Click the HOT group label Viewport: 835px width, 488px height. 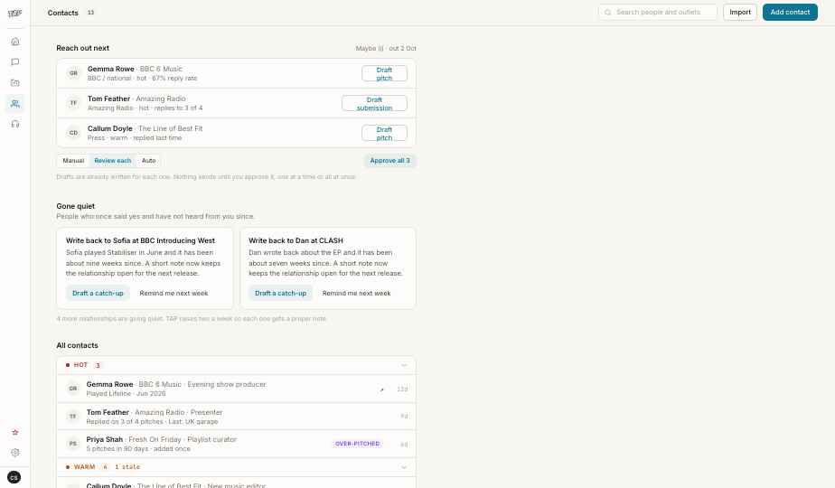click(x=80, y=365)
